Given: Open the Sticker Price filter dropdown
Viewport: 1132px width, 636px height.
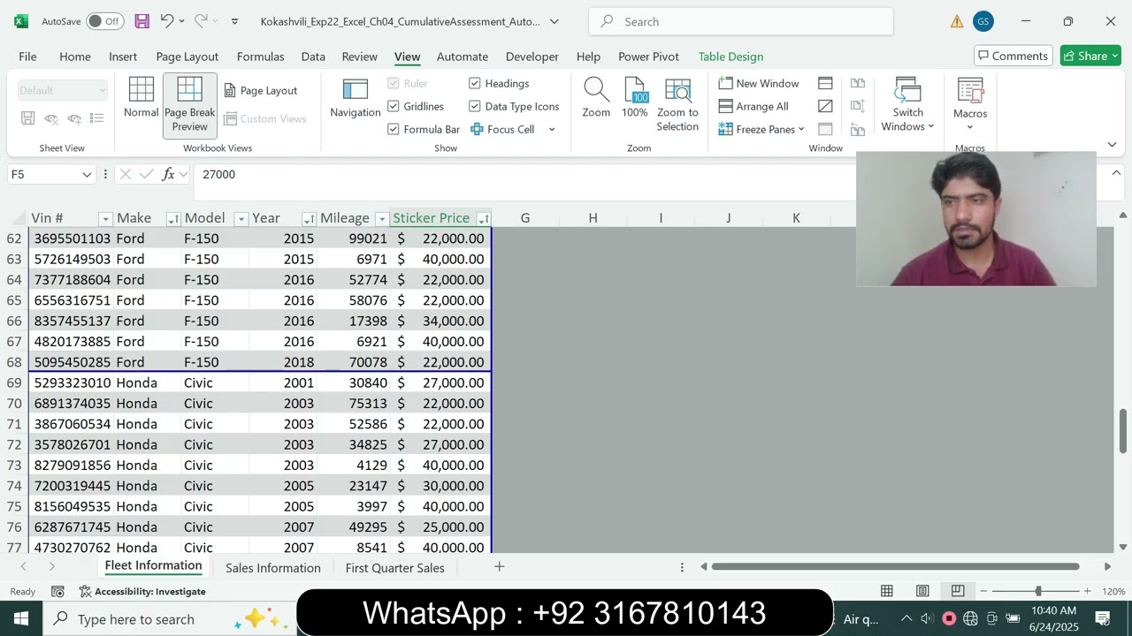Looking at the screenshot, I should [483, 218].
